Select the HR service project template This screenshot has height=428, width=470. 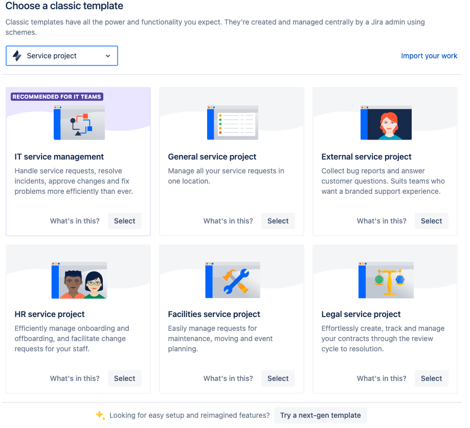tap(125, 378)
